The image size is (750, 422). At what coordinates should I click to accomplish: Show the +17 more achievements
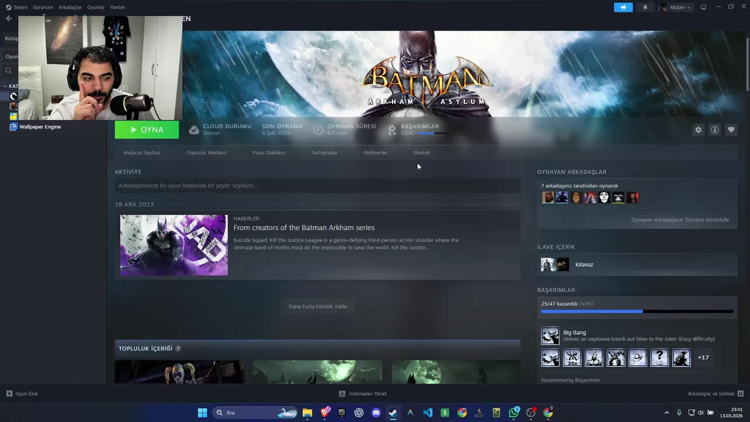(703, 358)
